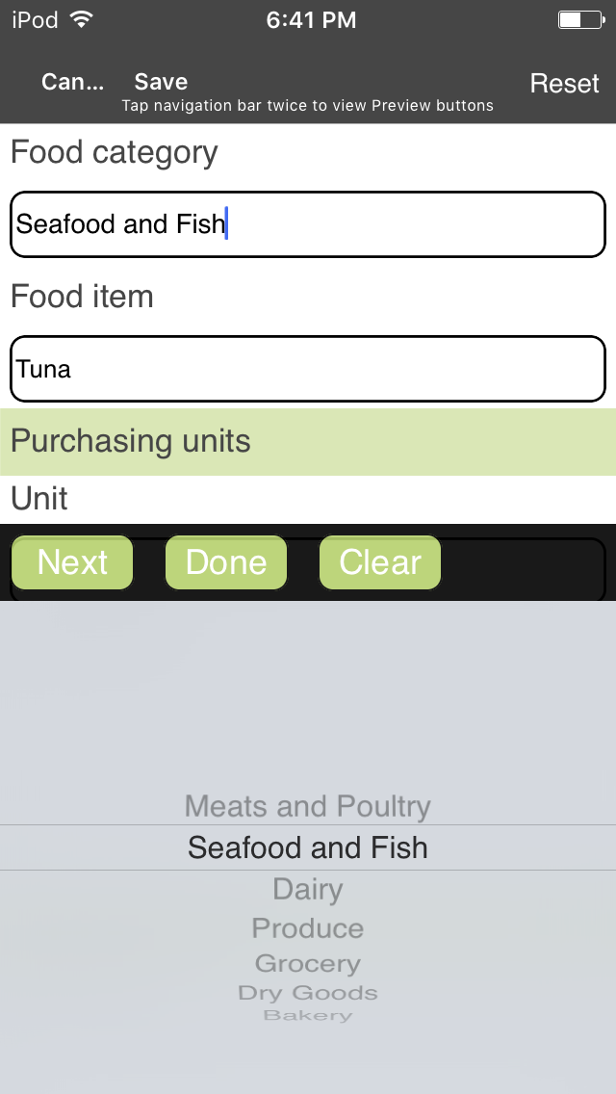Dismiss the picker with Done
Viewport: 616px width, 1094px height.
coord(226,562)
